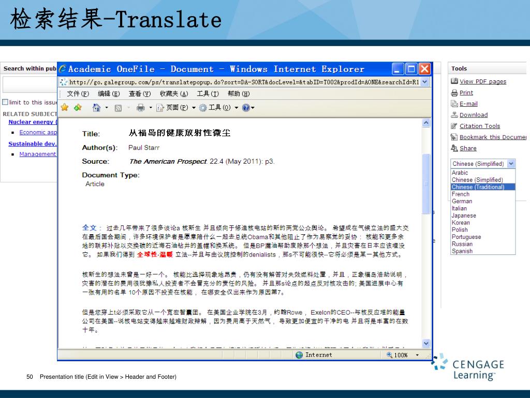Click the Download icon in Tools panel

[454, 115]
